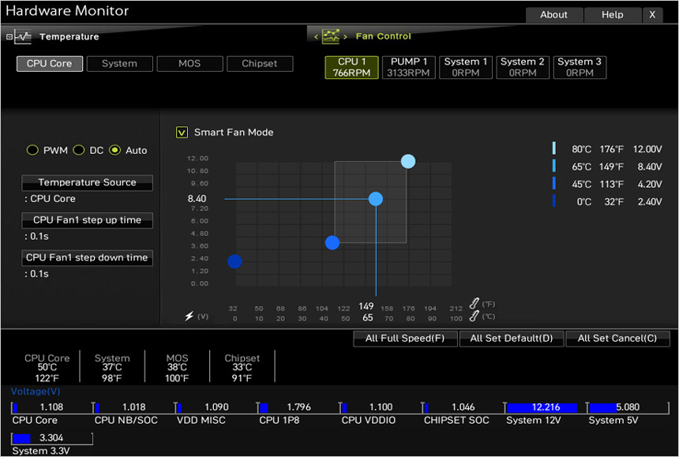Click the 80°C legend color bar

(x=553, y=148)
